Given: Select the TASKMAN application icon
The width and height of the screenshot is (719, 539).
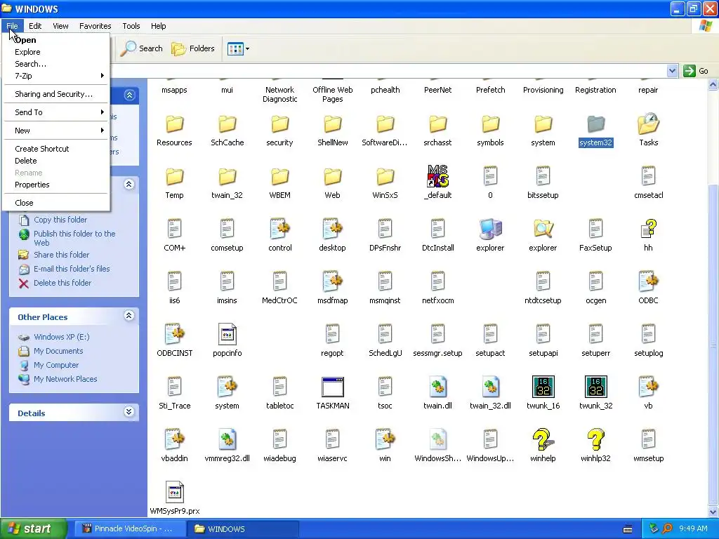Looking at the screenshot, I should click(x=332, y=387).
